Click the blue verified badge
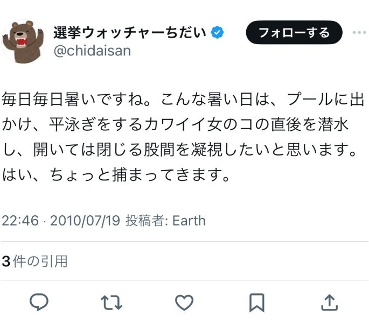This screenshot has height=324, width=369. [217, 32]
